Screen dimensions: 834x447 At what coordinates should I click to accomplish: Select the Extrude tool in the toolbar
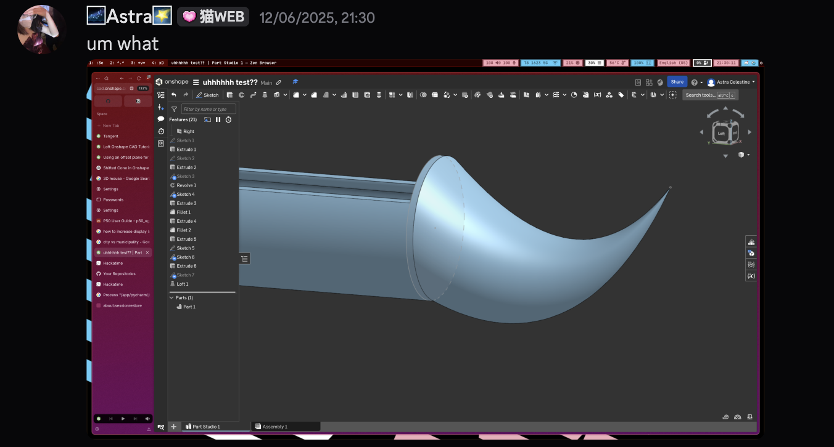pos(229,95)
